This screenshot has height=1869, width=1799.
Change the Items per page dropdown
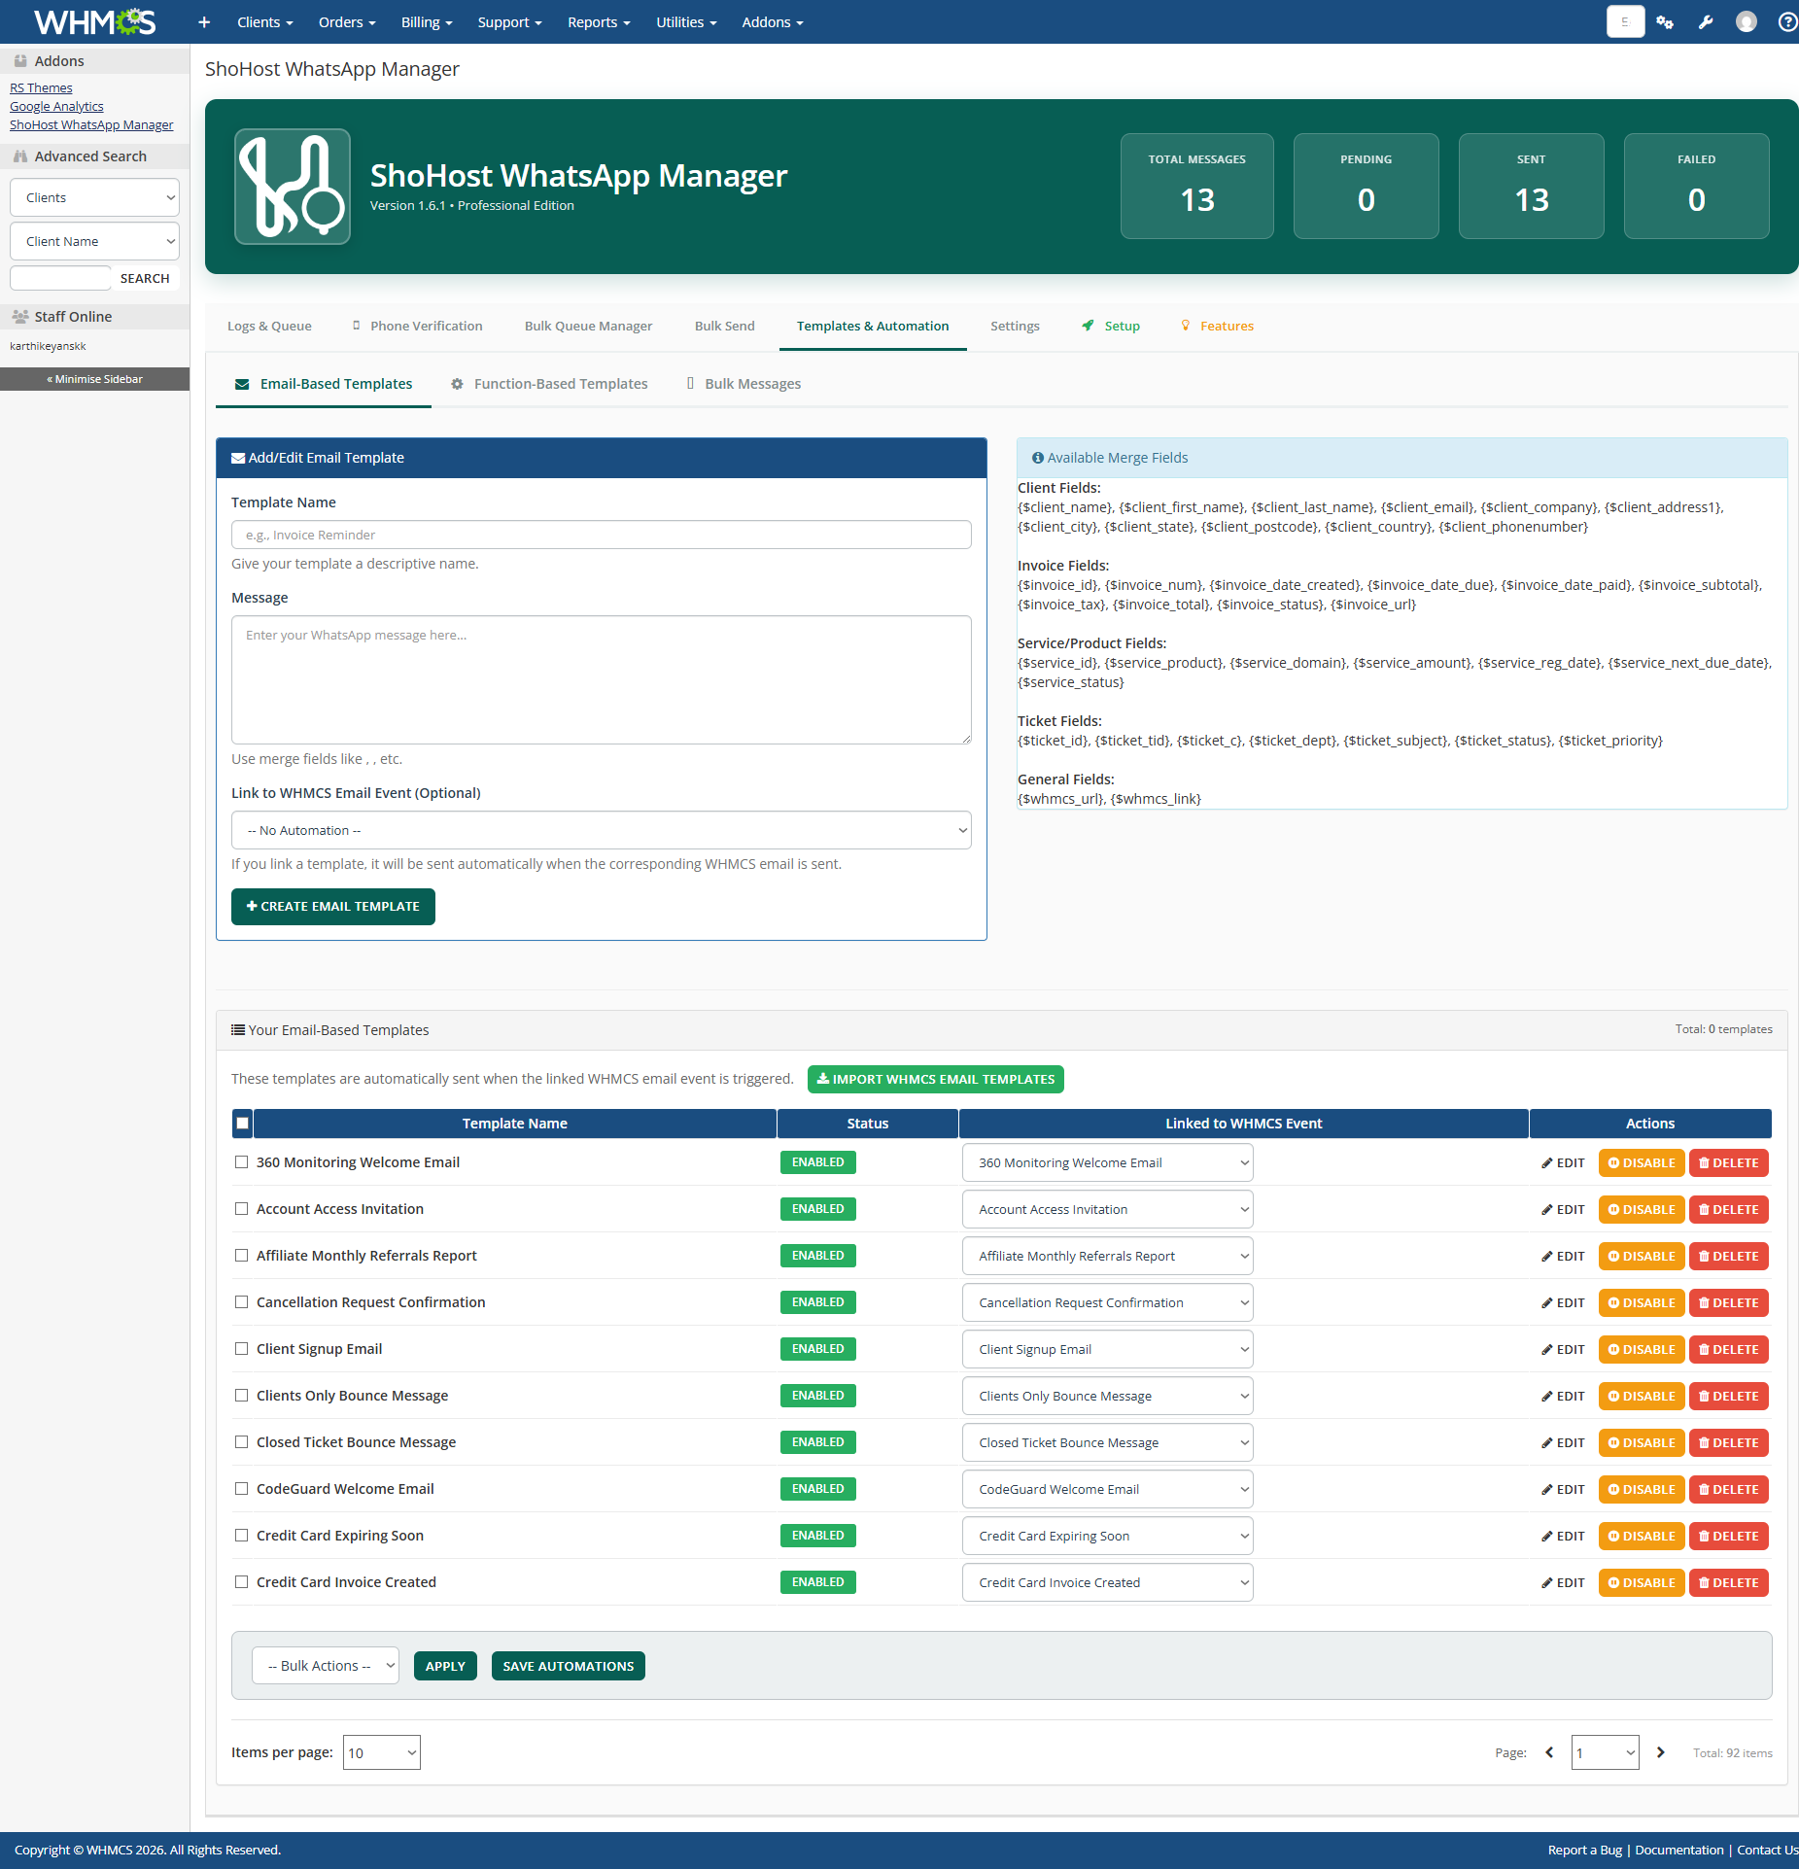382,1752
